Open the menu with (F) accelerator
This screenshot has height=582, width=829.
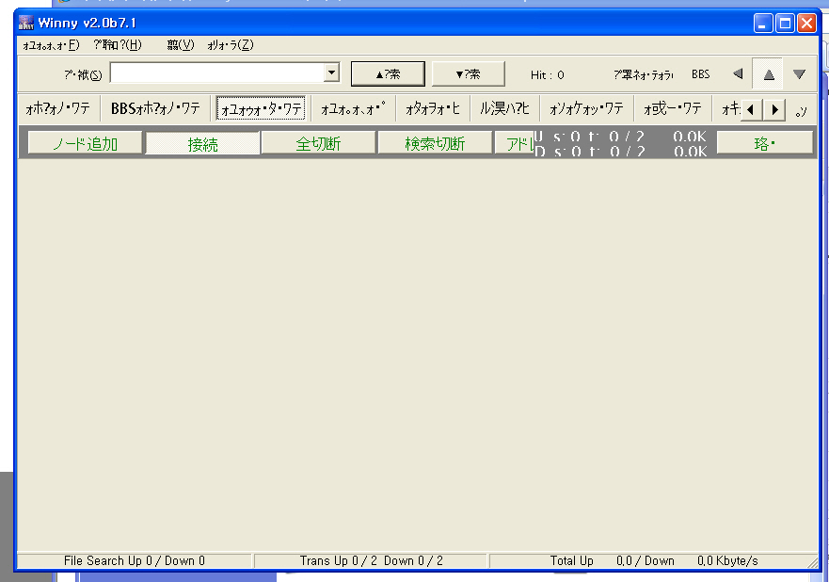(51, 45)
